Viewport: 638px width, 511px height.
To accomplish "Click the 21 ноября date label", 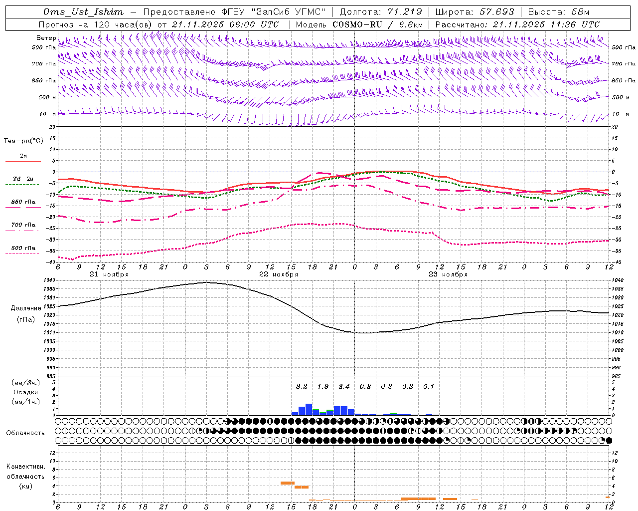I will tap(109, 274).
